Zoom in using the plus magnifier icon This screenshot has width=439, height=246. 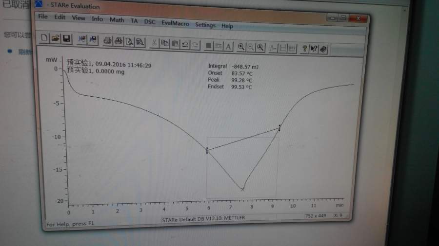tap(241, 47)
